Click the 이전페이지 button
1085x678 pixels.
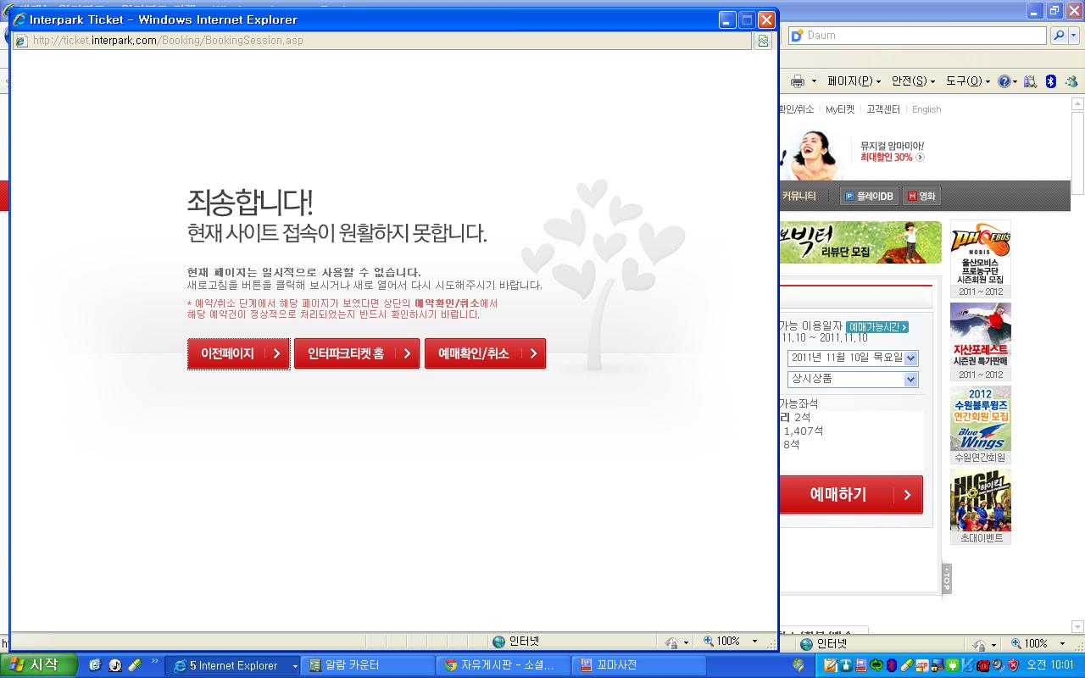[238, 353]
